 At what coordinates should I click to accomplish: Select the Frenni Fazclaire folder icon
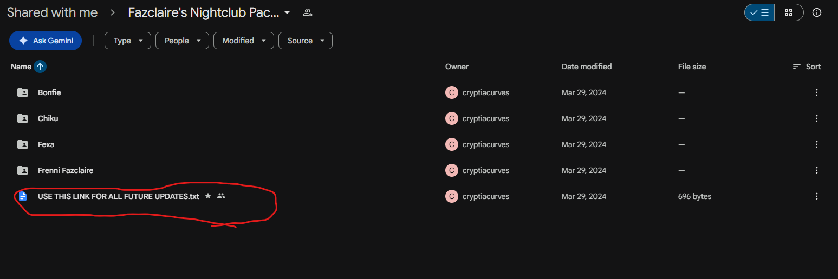23,170
